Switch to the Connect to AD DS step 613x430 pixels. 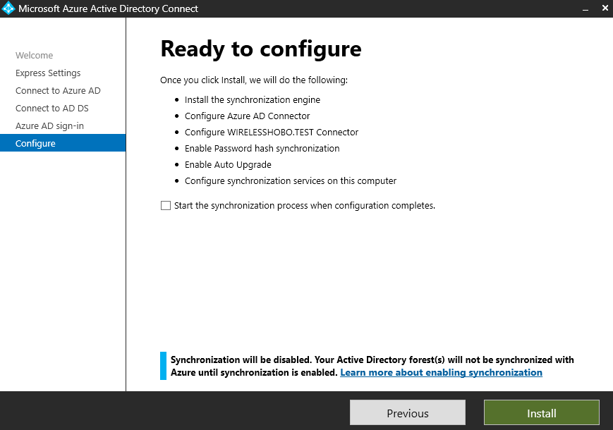51,109
